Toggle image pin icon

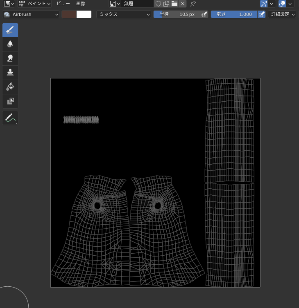[x=193, y=4]
